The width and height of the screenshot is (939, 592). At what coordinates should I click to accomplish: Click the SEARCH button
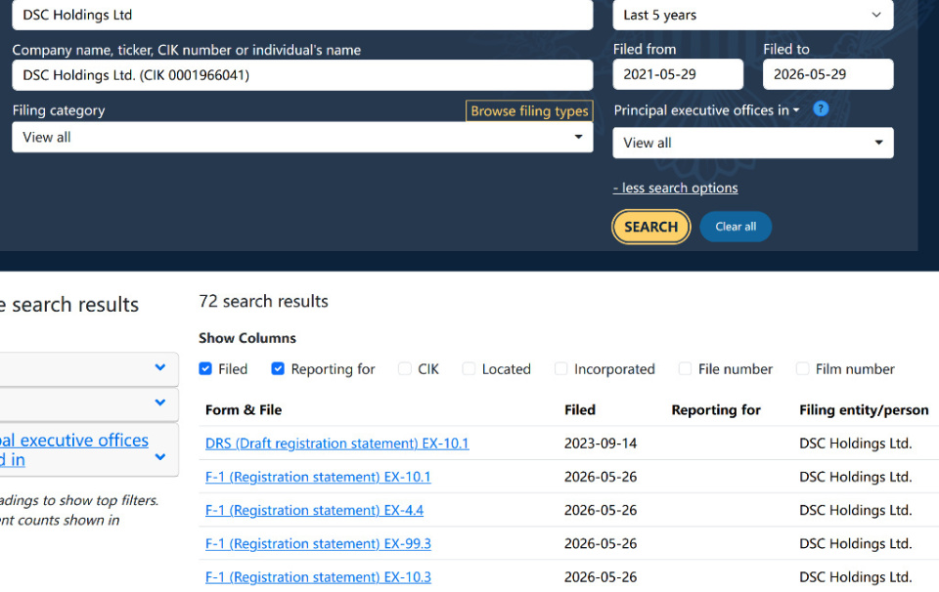coord(651,227)
